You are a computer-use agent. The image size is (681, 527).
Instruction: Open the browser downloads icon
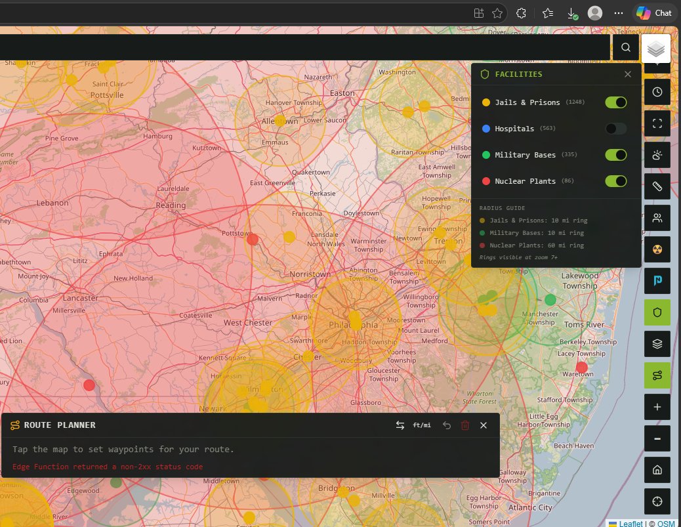pyautogui.click(x=573, y=14)
